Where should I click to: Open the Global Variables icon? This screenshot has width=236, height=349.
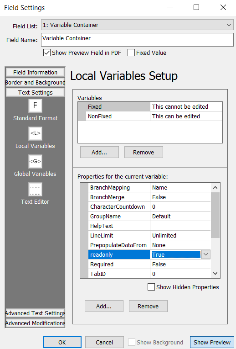pyautogui.click(x=35, y=162)
